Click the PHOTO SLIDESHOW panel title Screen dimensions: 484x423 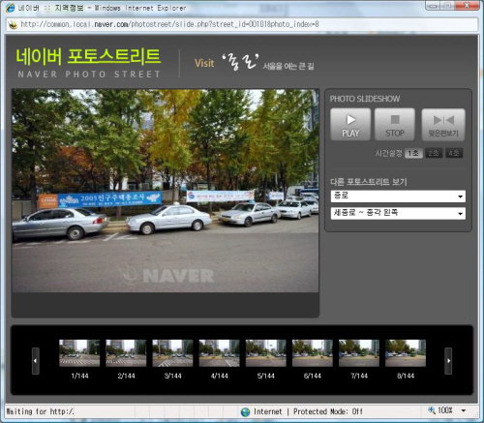click(x=365, y=99)
